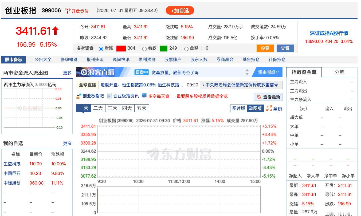
Task: Open the 指数资金流 tab
Action: tap(304, 72)
